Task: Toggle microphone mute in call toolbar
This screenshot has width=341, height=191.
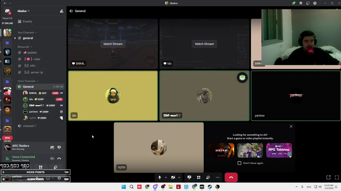Action: [x=160, y=177]
